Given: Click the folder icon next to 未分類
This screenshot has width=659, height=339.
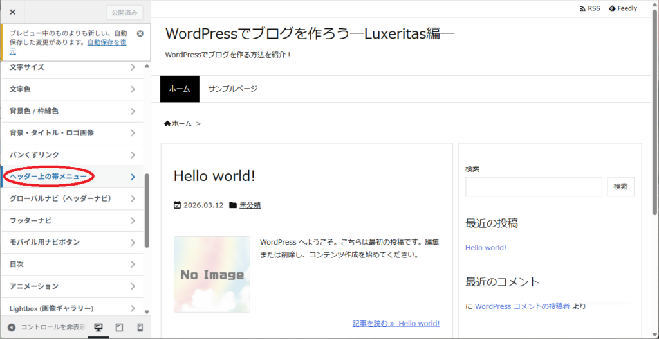Looking at the screenshot, I should click(233, 205).
